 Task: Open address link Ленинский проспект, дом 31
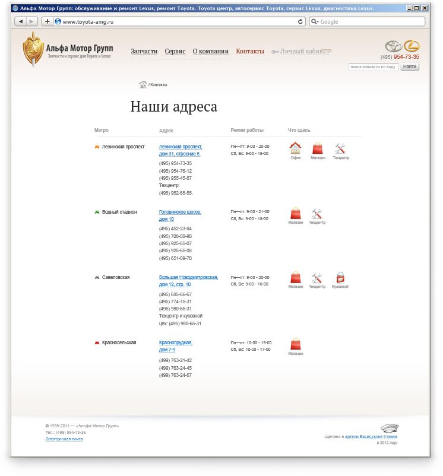tap(181, 150)
